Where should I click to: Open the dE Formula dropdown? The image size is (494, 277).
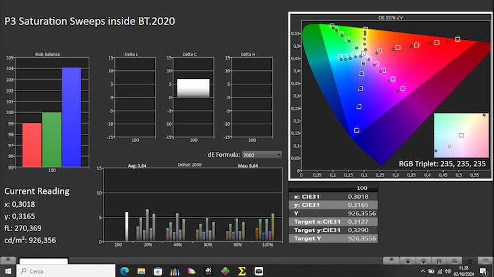click(x=262, y=155)
